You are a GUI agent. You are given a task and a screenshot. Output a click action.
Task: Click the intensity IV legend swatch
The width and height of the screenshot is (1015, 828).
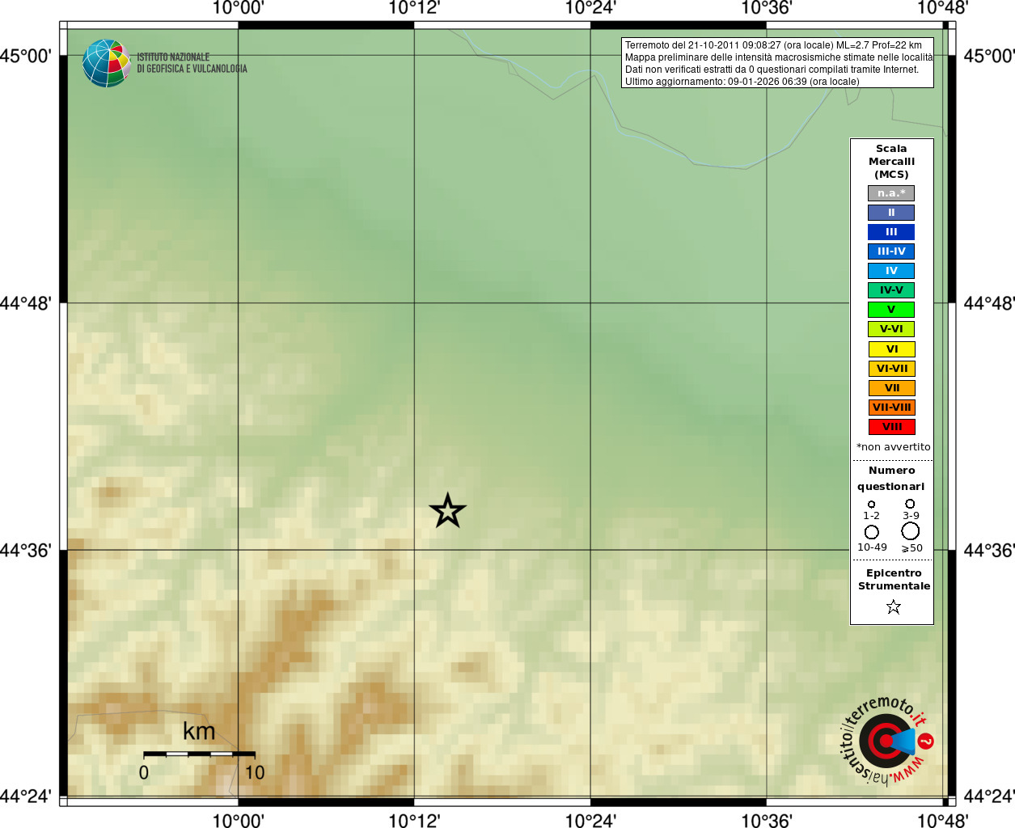click(891, 271)
